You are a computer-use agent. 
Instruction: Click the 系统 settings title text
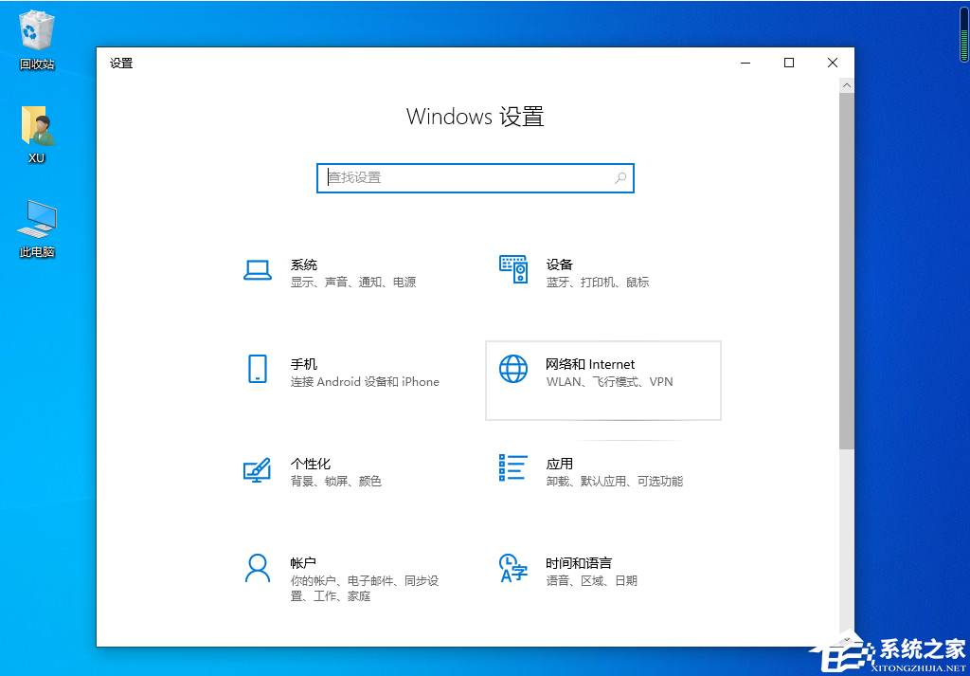304,265
